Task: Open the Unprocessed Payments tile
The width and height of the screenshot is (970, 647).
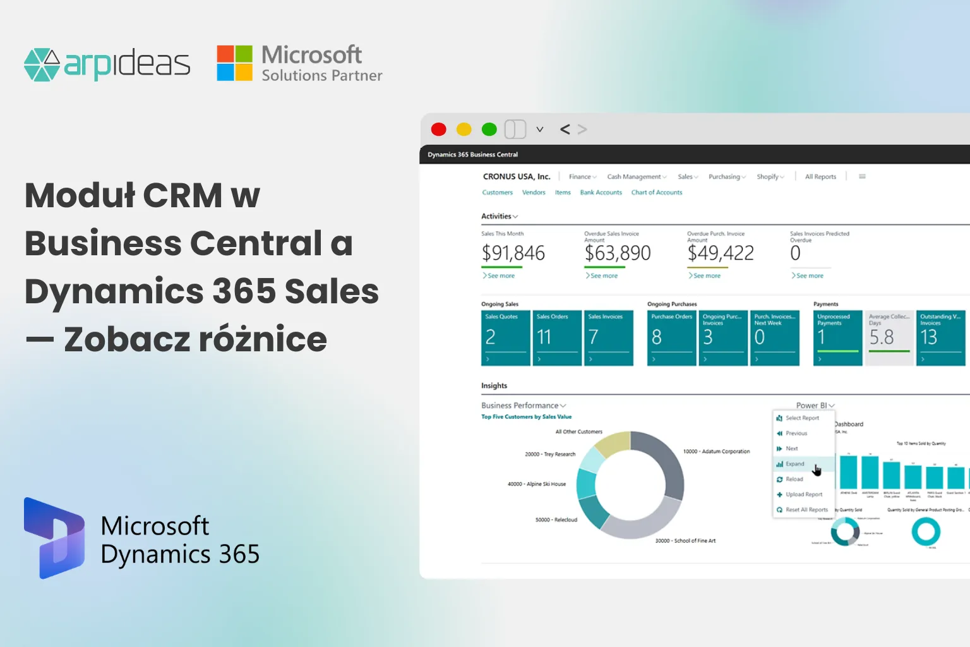Action: point(838,338)
